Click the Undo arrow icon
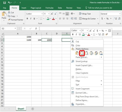This screenshot has height=112, width=122. point(9,3)
